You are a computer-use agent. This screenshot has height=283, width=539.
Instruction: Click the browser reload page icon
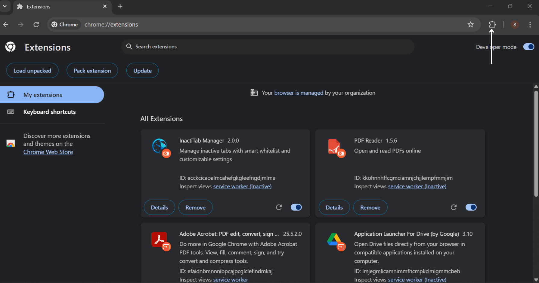36,24
